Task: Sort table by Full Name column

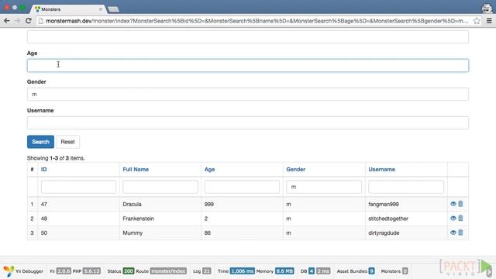Action: point(136,169)
